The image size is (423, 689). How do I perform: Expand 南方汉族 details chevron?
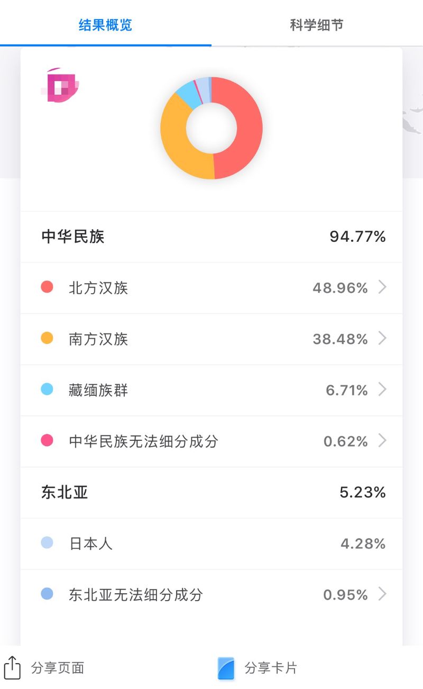point(382,339)
